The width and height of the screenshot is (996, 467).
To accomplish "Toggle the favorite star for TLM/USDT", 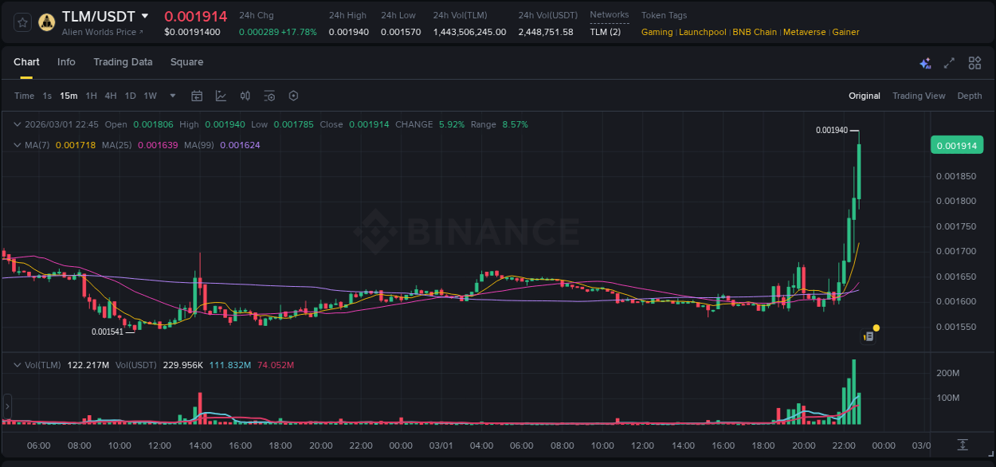I will (x=22, y=22).
